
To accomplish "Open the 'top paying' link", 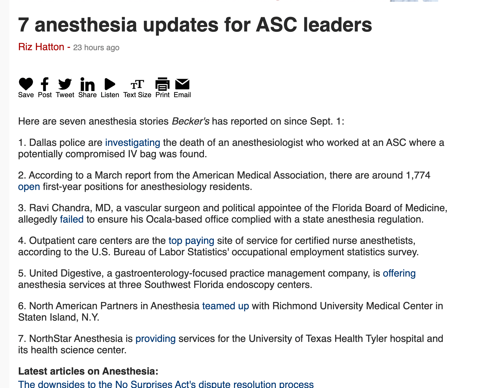I will tap(191, 241).
